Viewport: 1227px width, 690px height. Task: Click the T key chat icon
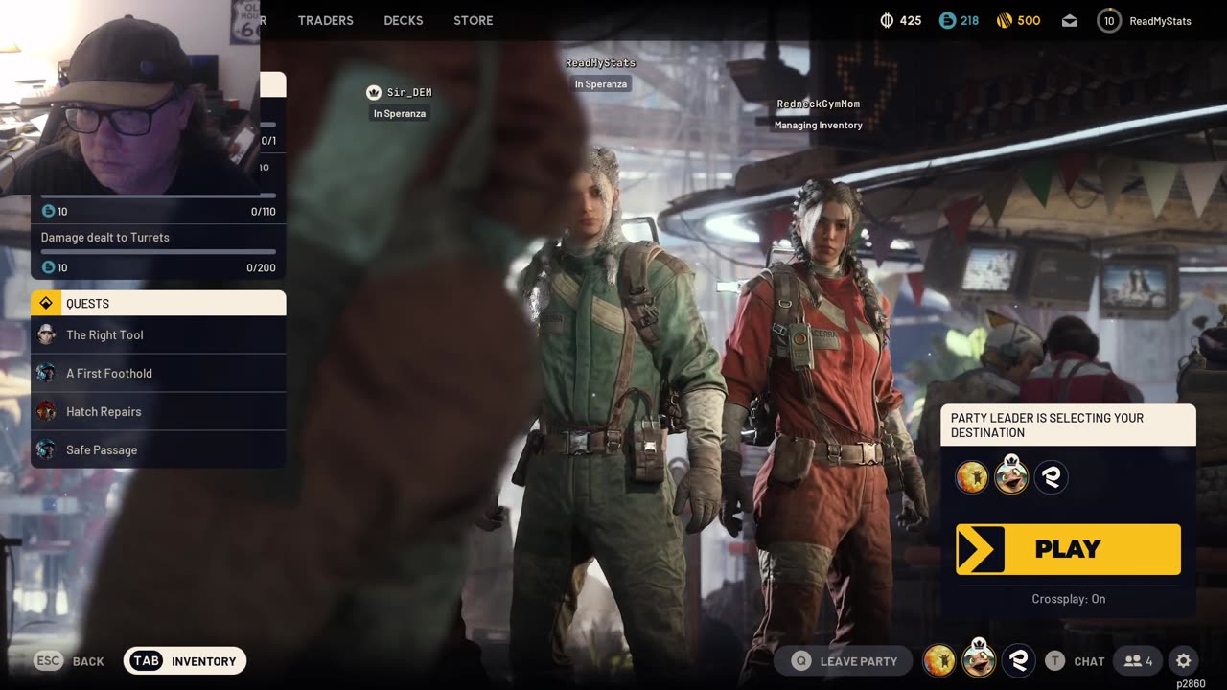click(1054, 661)
